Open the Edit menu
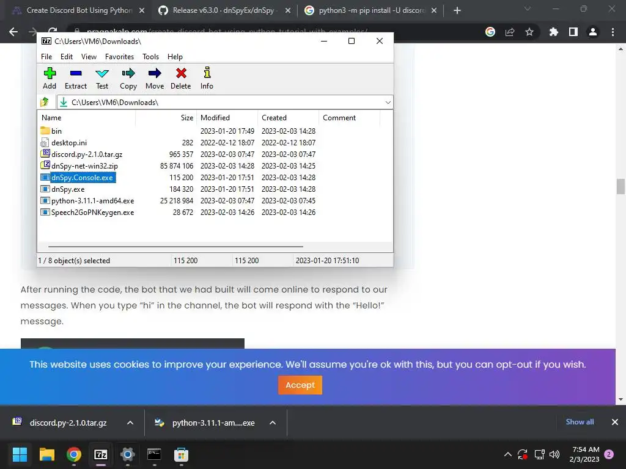Image resolution: width=626 pixels, height=469 pixels. click(x=66, y=57)
